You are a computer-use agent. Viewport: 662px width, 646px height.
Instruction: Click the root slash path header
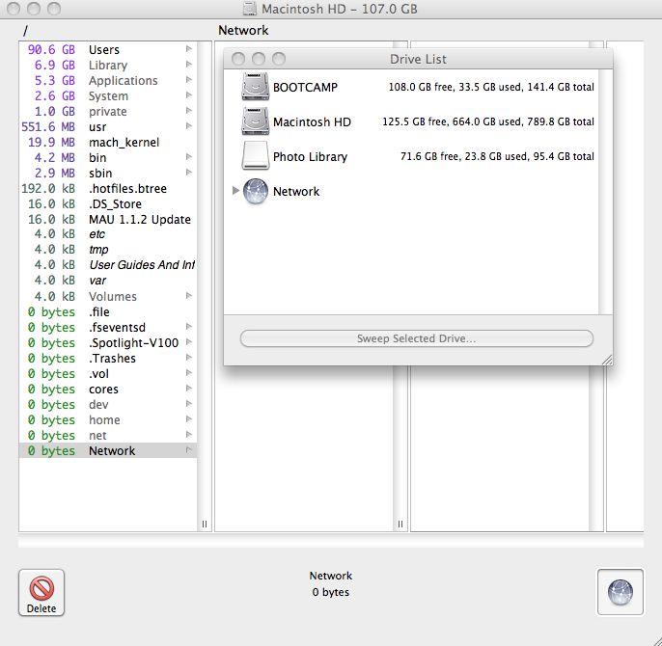pos(25,31)
